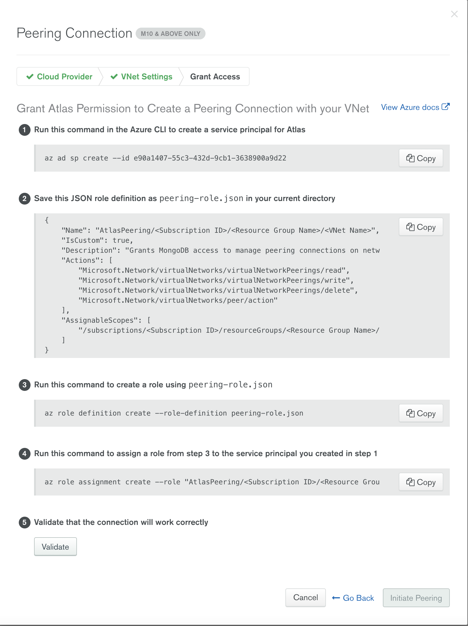Image resolution: width=468 pixels, height=626 pixels.
Task: Switch to the VNet Settings step
Action: click(147, 77)
